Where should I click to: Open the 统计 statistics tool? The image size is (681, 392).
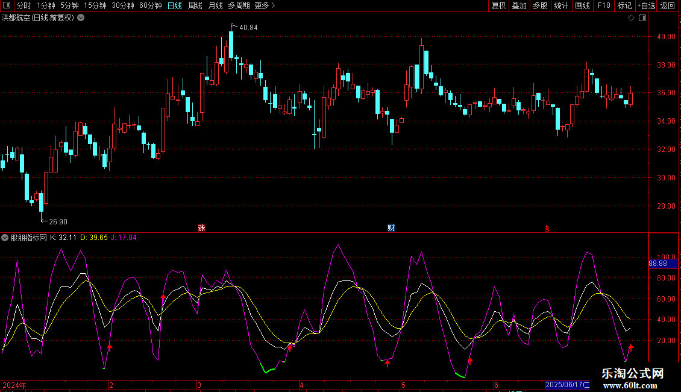click(x=561, y=5)
